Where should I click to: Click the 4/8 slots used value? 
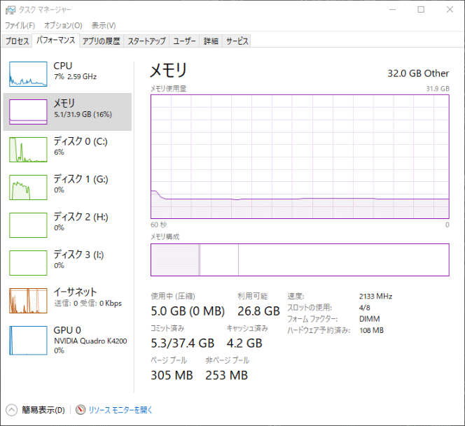[365, 308]
